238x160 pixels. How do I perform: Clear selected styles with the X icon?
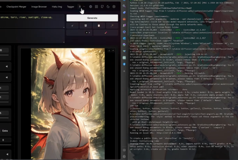coord(86,33)
